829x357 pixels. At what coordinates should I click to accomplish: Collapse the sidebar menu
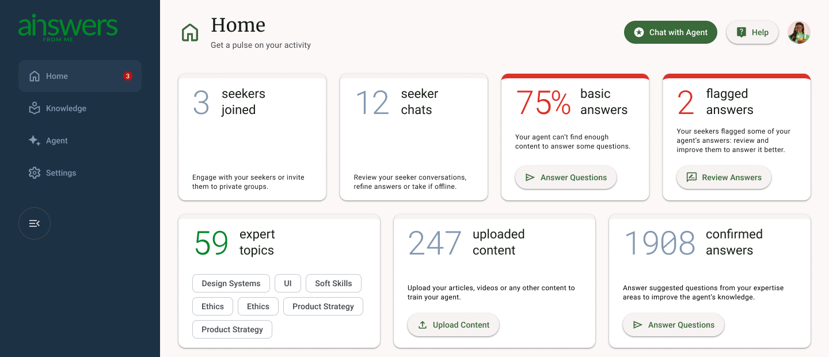pos(35,223)
